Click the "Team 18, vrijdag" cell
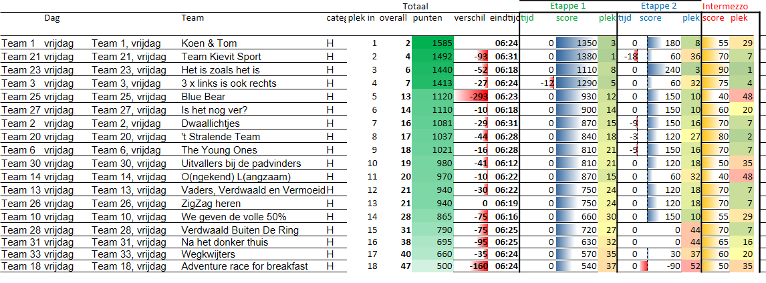The image size is (766, 283). pos(129,266)
